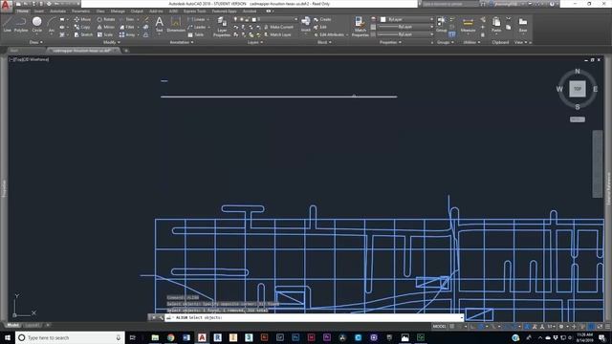Screen dimensions: 612x344
Task: Insert a Table
Action: point(195,34)
